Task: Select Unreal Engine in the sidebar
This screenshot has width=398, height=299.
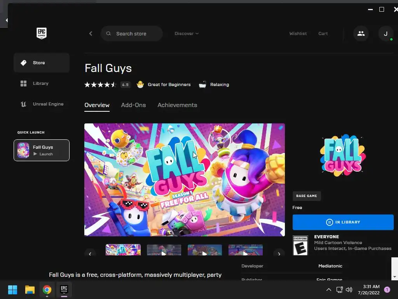Action: 42,104
